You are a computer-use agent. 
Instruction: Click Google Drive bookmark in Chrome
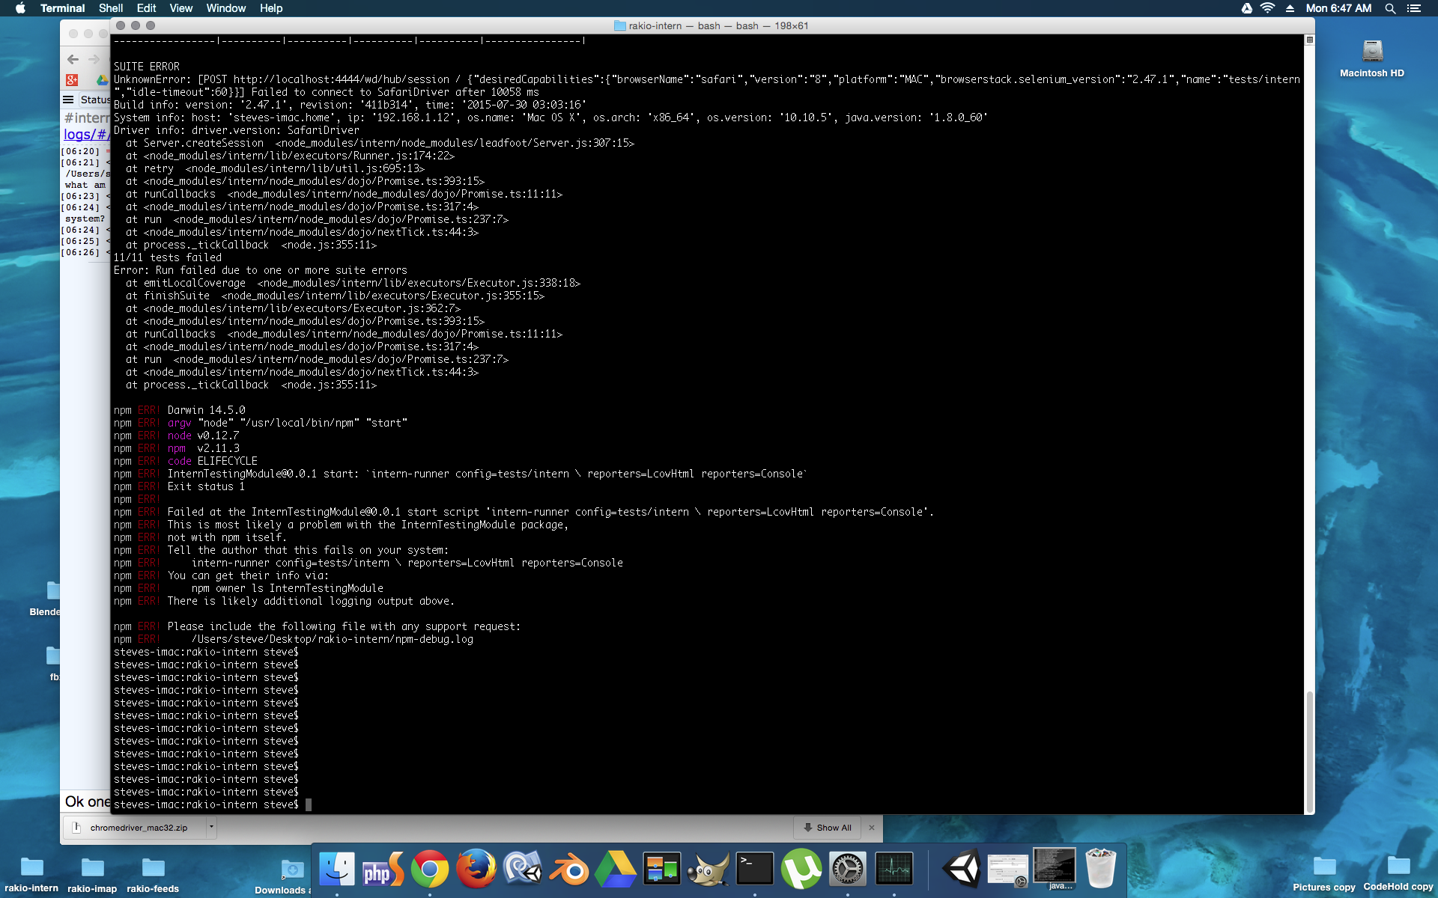coord(103,79)
